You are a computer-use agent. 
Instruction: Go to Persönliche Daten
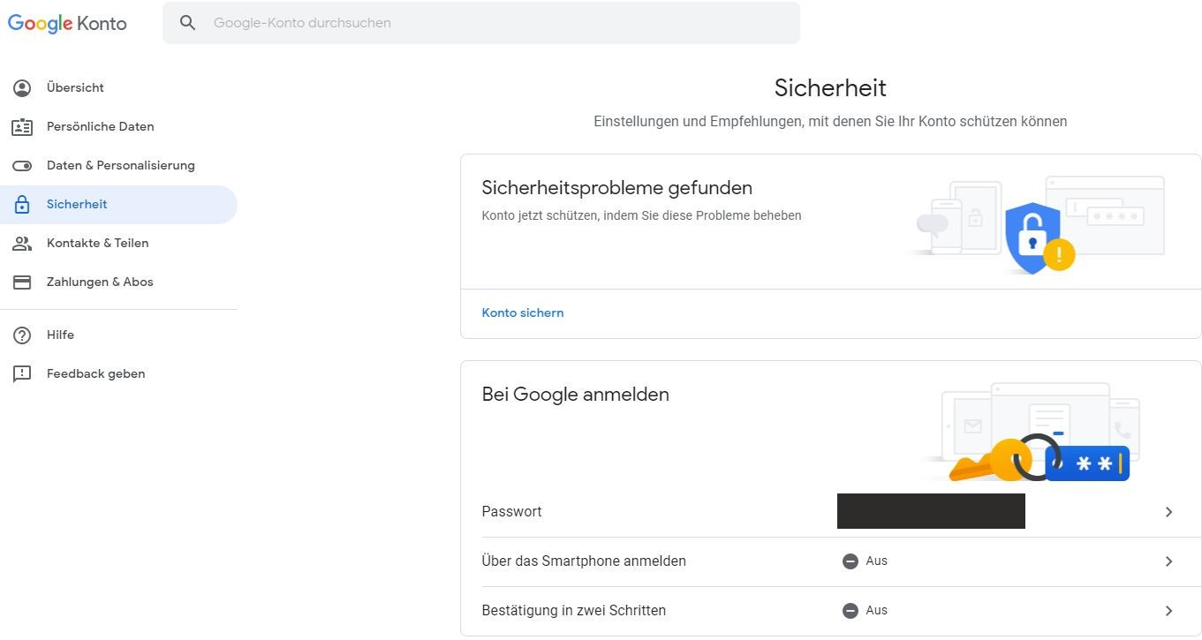118,126
